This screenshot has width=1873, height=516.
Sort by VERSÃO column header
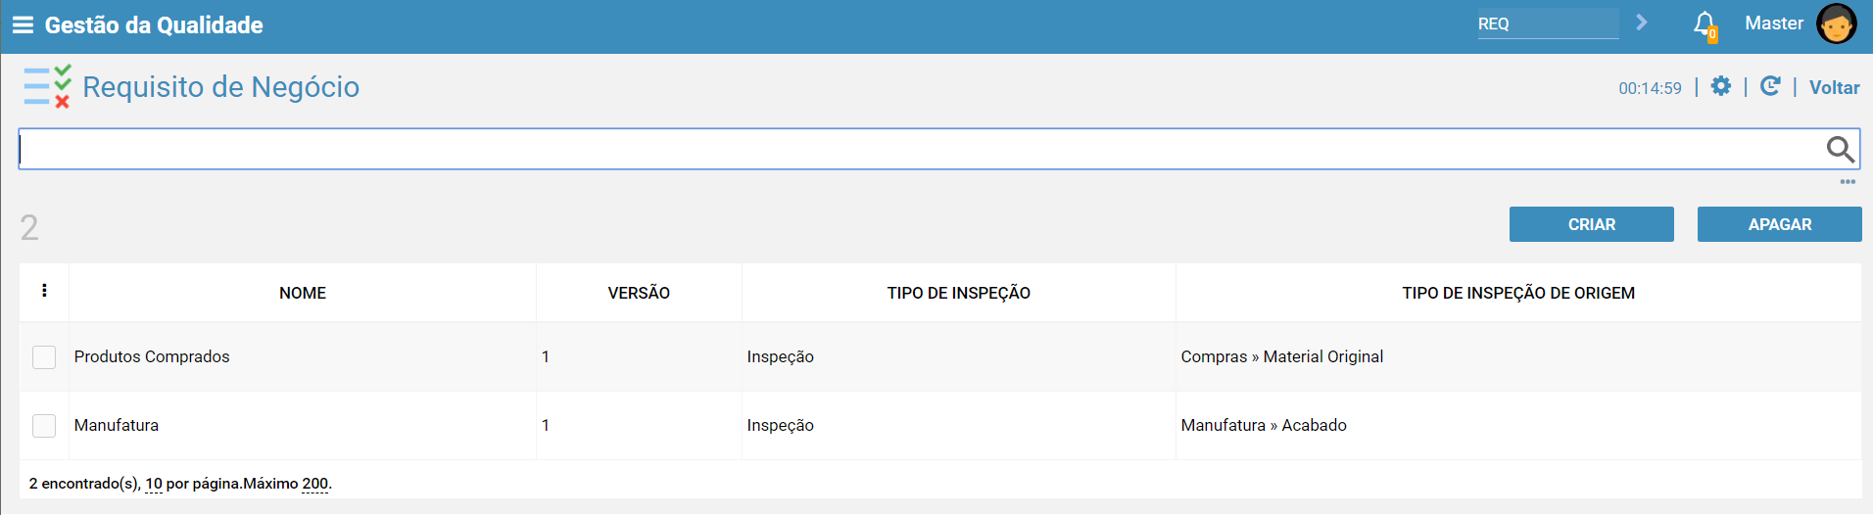click(x=639, y=293)
